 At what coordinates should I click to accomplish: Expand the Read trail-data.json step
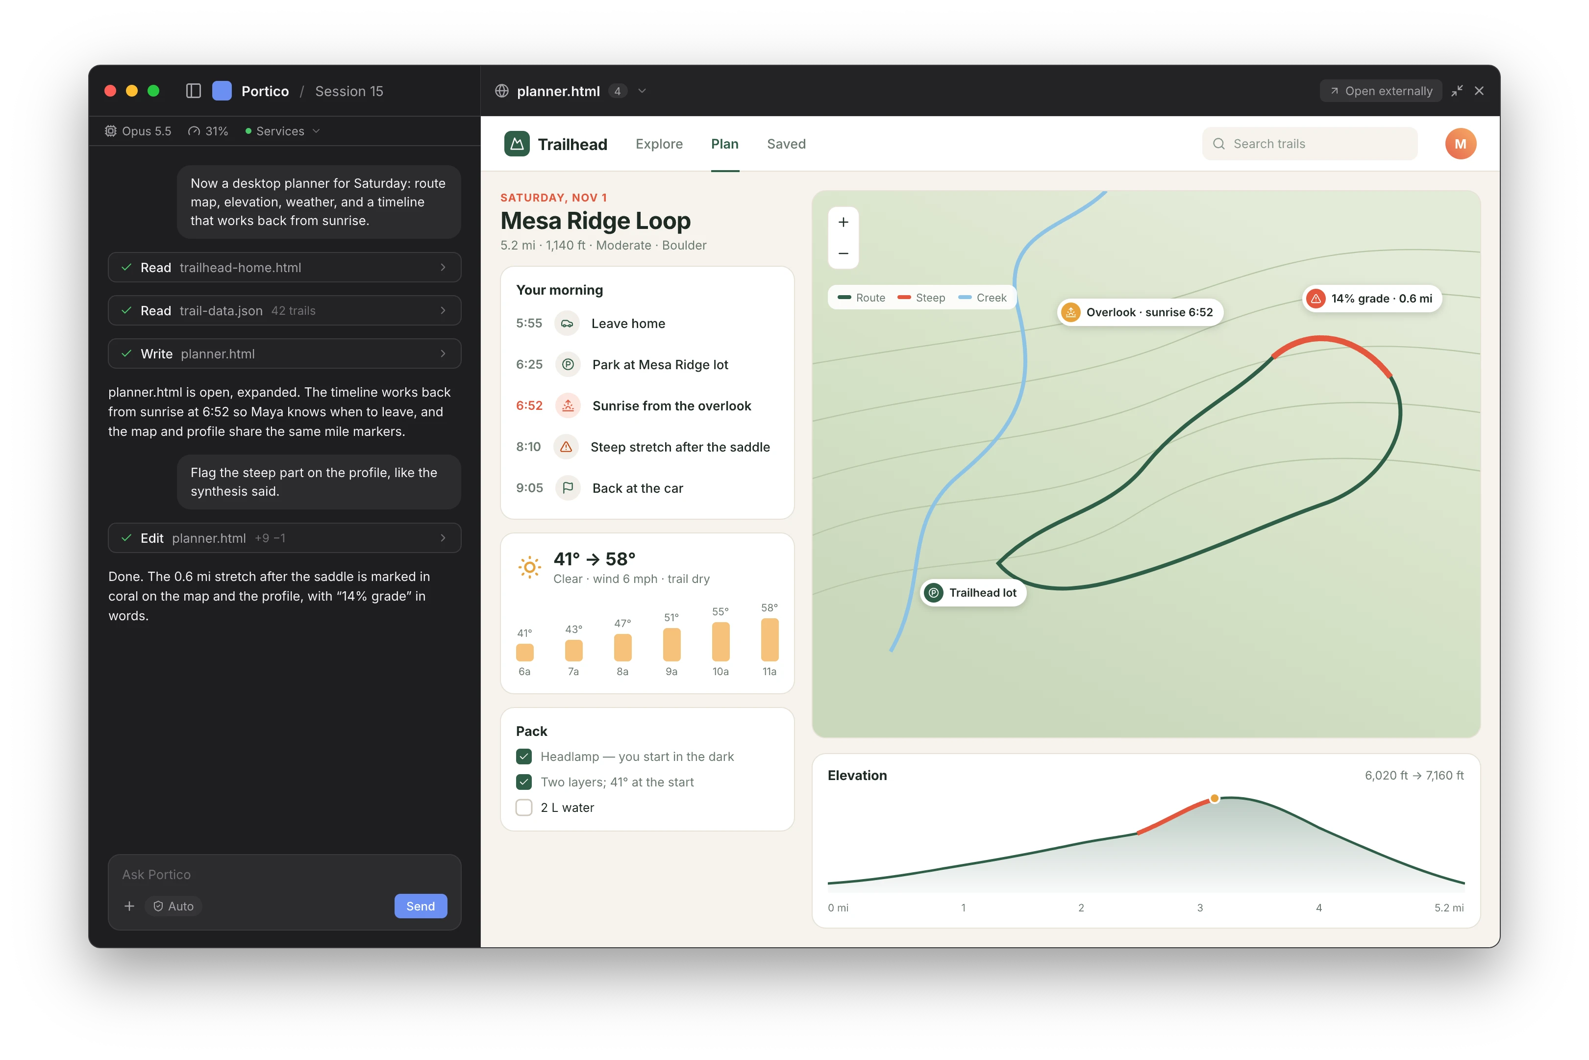[x=284, y=310]
